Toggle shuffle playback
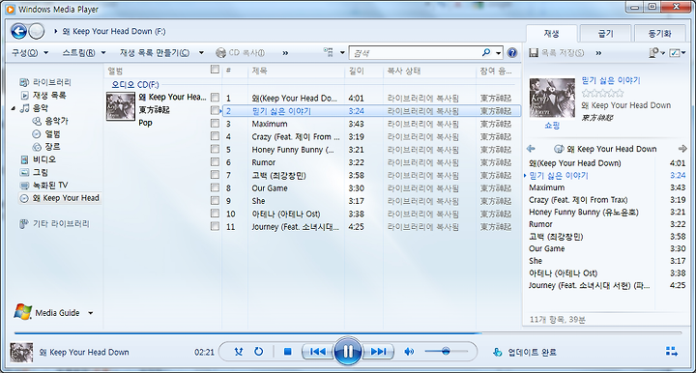Viewport: 696px width, 373px height. point(239,352)
